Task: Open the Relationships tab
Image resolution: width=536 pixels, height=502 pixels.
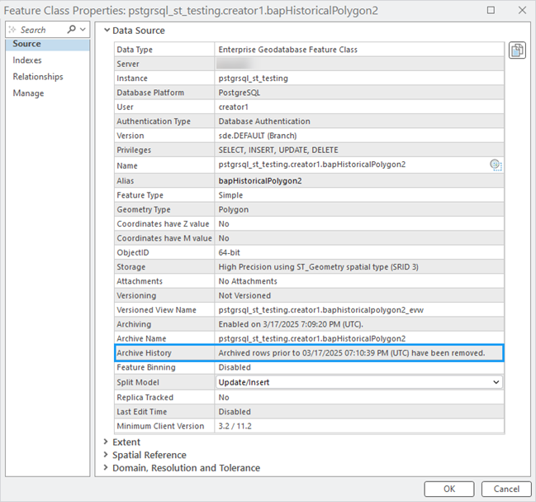Action: click(x=38, y=77)
